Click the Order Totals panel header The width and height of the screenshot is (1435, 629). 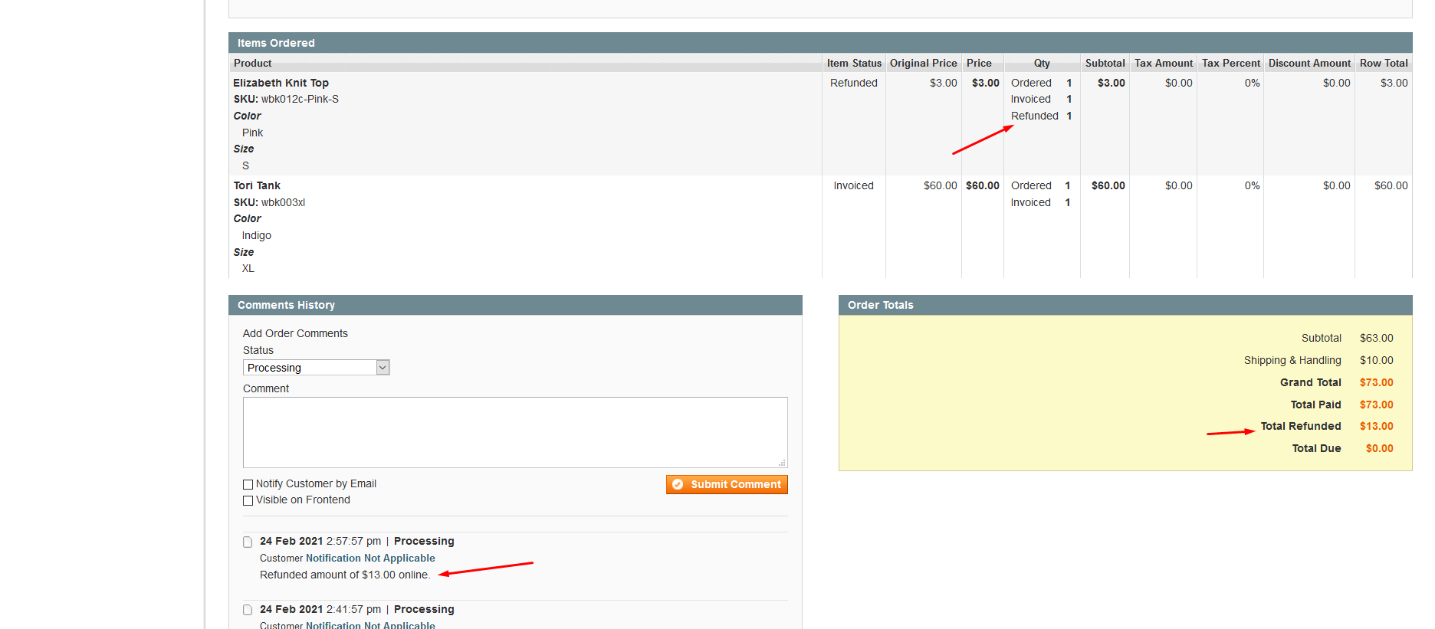tap(880, 305)
